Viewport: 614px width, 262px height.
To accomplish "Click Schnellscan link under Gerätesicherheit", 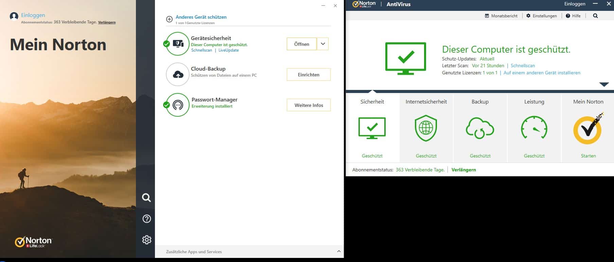I will click(x=201, y=50).
